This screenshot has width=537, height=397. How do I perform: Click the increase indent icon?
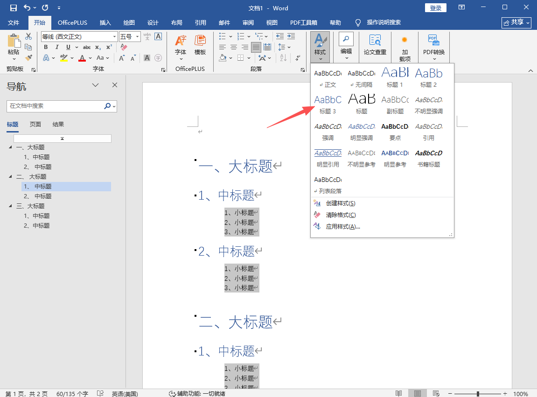click(x=291, y=36)
